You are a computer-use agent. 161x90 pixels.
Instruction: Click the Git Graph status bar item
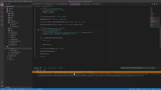tap(40, 89)
